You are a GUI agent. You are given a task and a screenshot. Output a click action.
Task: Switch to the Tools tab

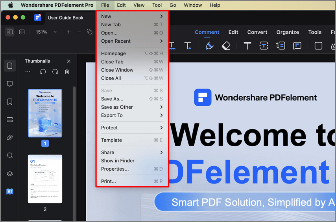pos(315,32)
